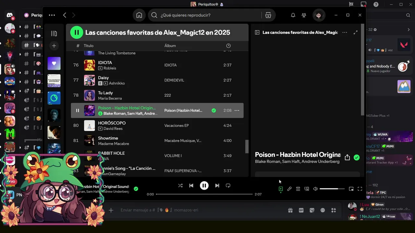Open artist Maria Becerra link
Screen dimensions: 415x233
point(110,98)
